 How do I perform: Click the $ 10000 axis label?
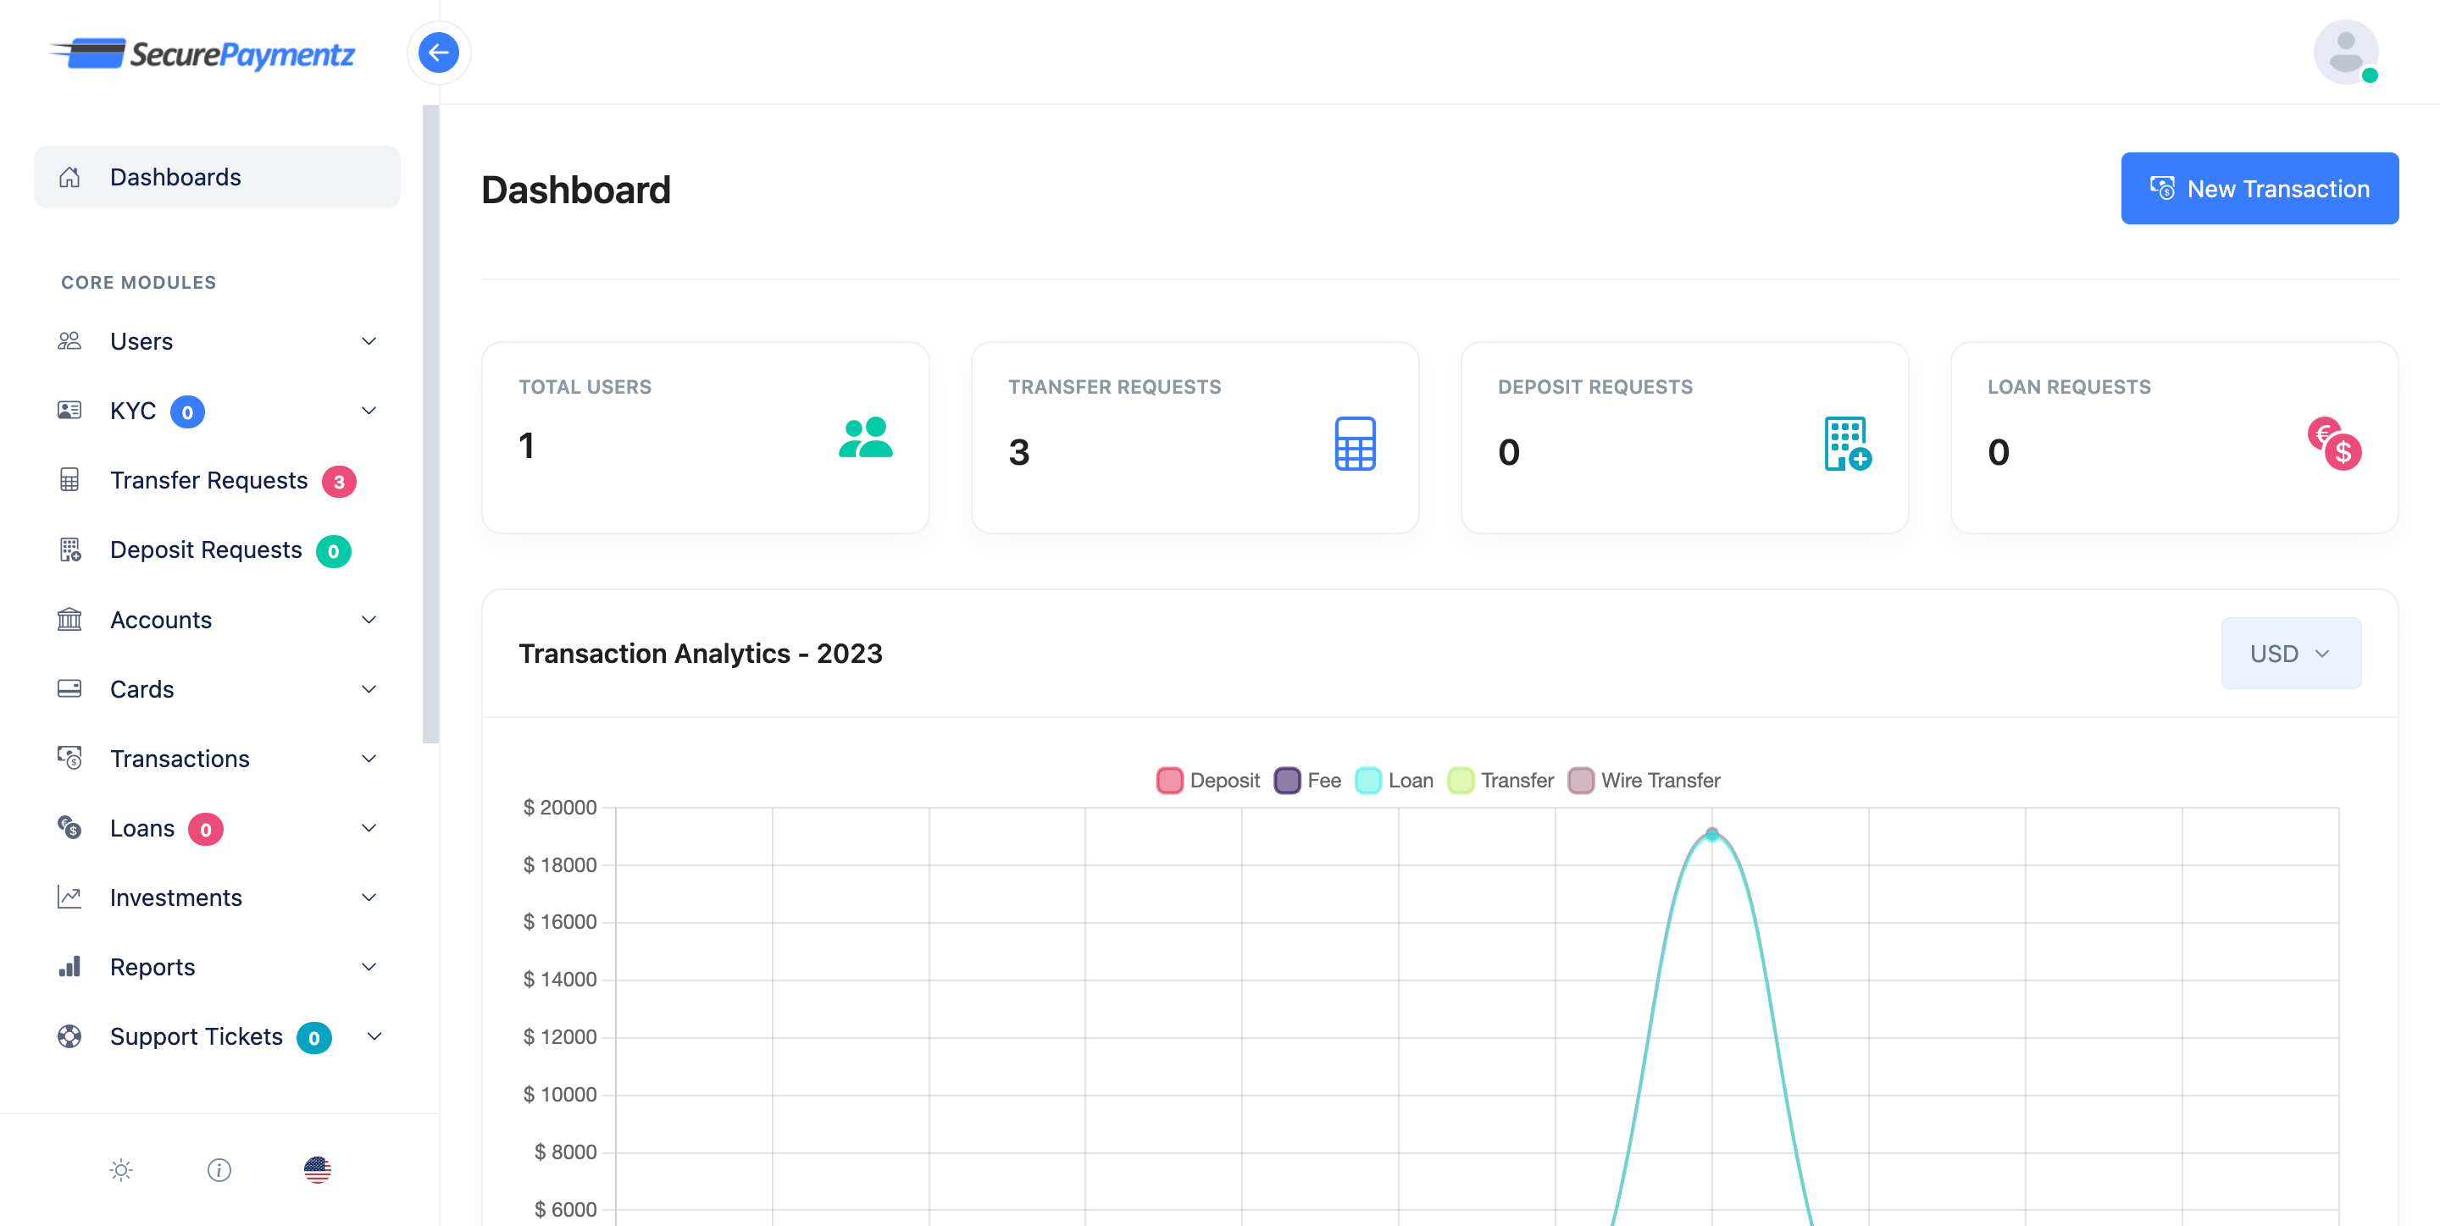(x=560, y=1095)
